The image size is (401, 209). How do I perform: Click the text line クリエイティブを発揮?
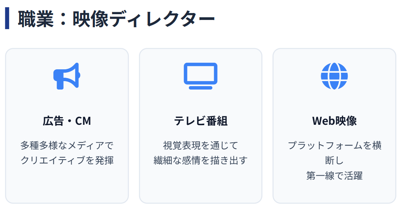67,160
